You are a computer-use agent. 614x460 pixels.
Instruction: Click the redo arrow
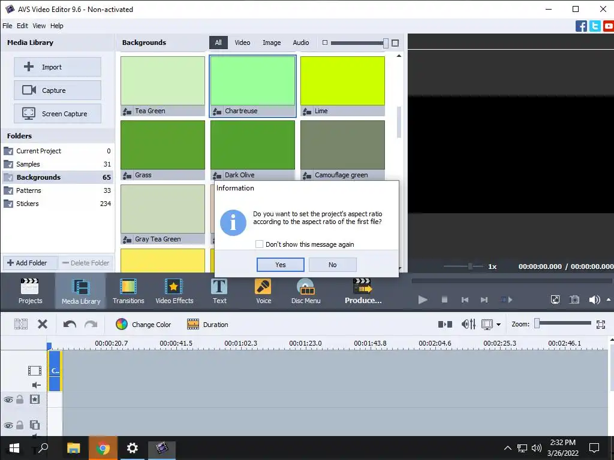click(x=91, y=324)
